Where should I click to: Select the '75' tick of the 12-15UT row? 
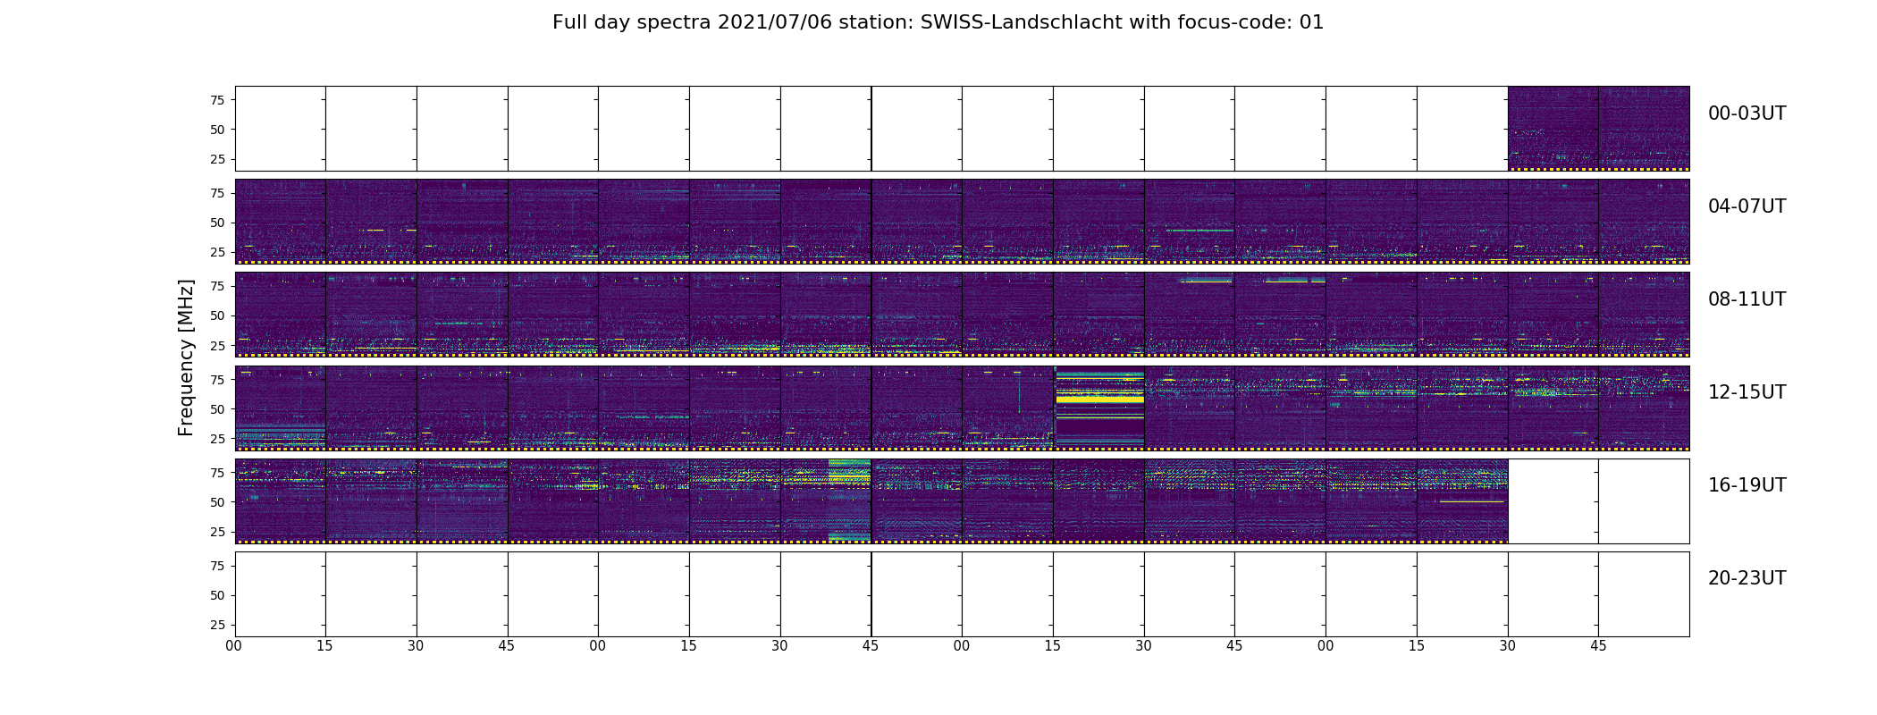(217, 380)
